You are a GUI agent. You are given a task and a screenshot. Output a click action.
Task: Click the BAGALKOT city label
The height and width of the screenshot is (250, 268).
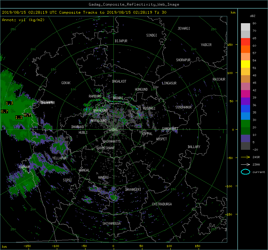point(119,81)
